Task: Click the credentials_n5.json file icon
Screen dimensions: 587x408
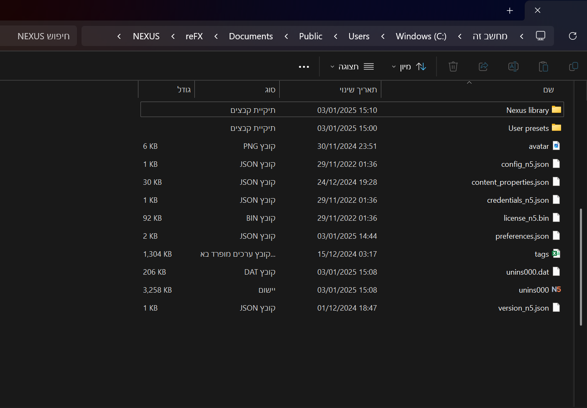Action: coord(556,199)
